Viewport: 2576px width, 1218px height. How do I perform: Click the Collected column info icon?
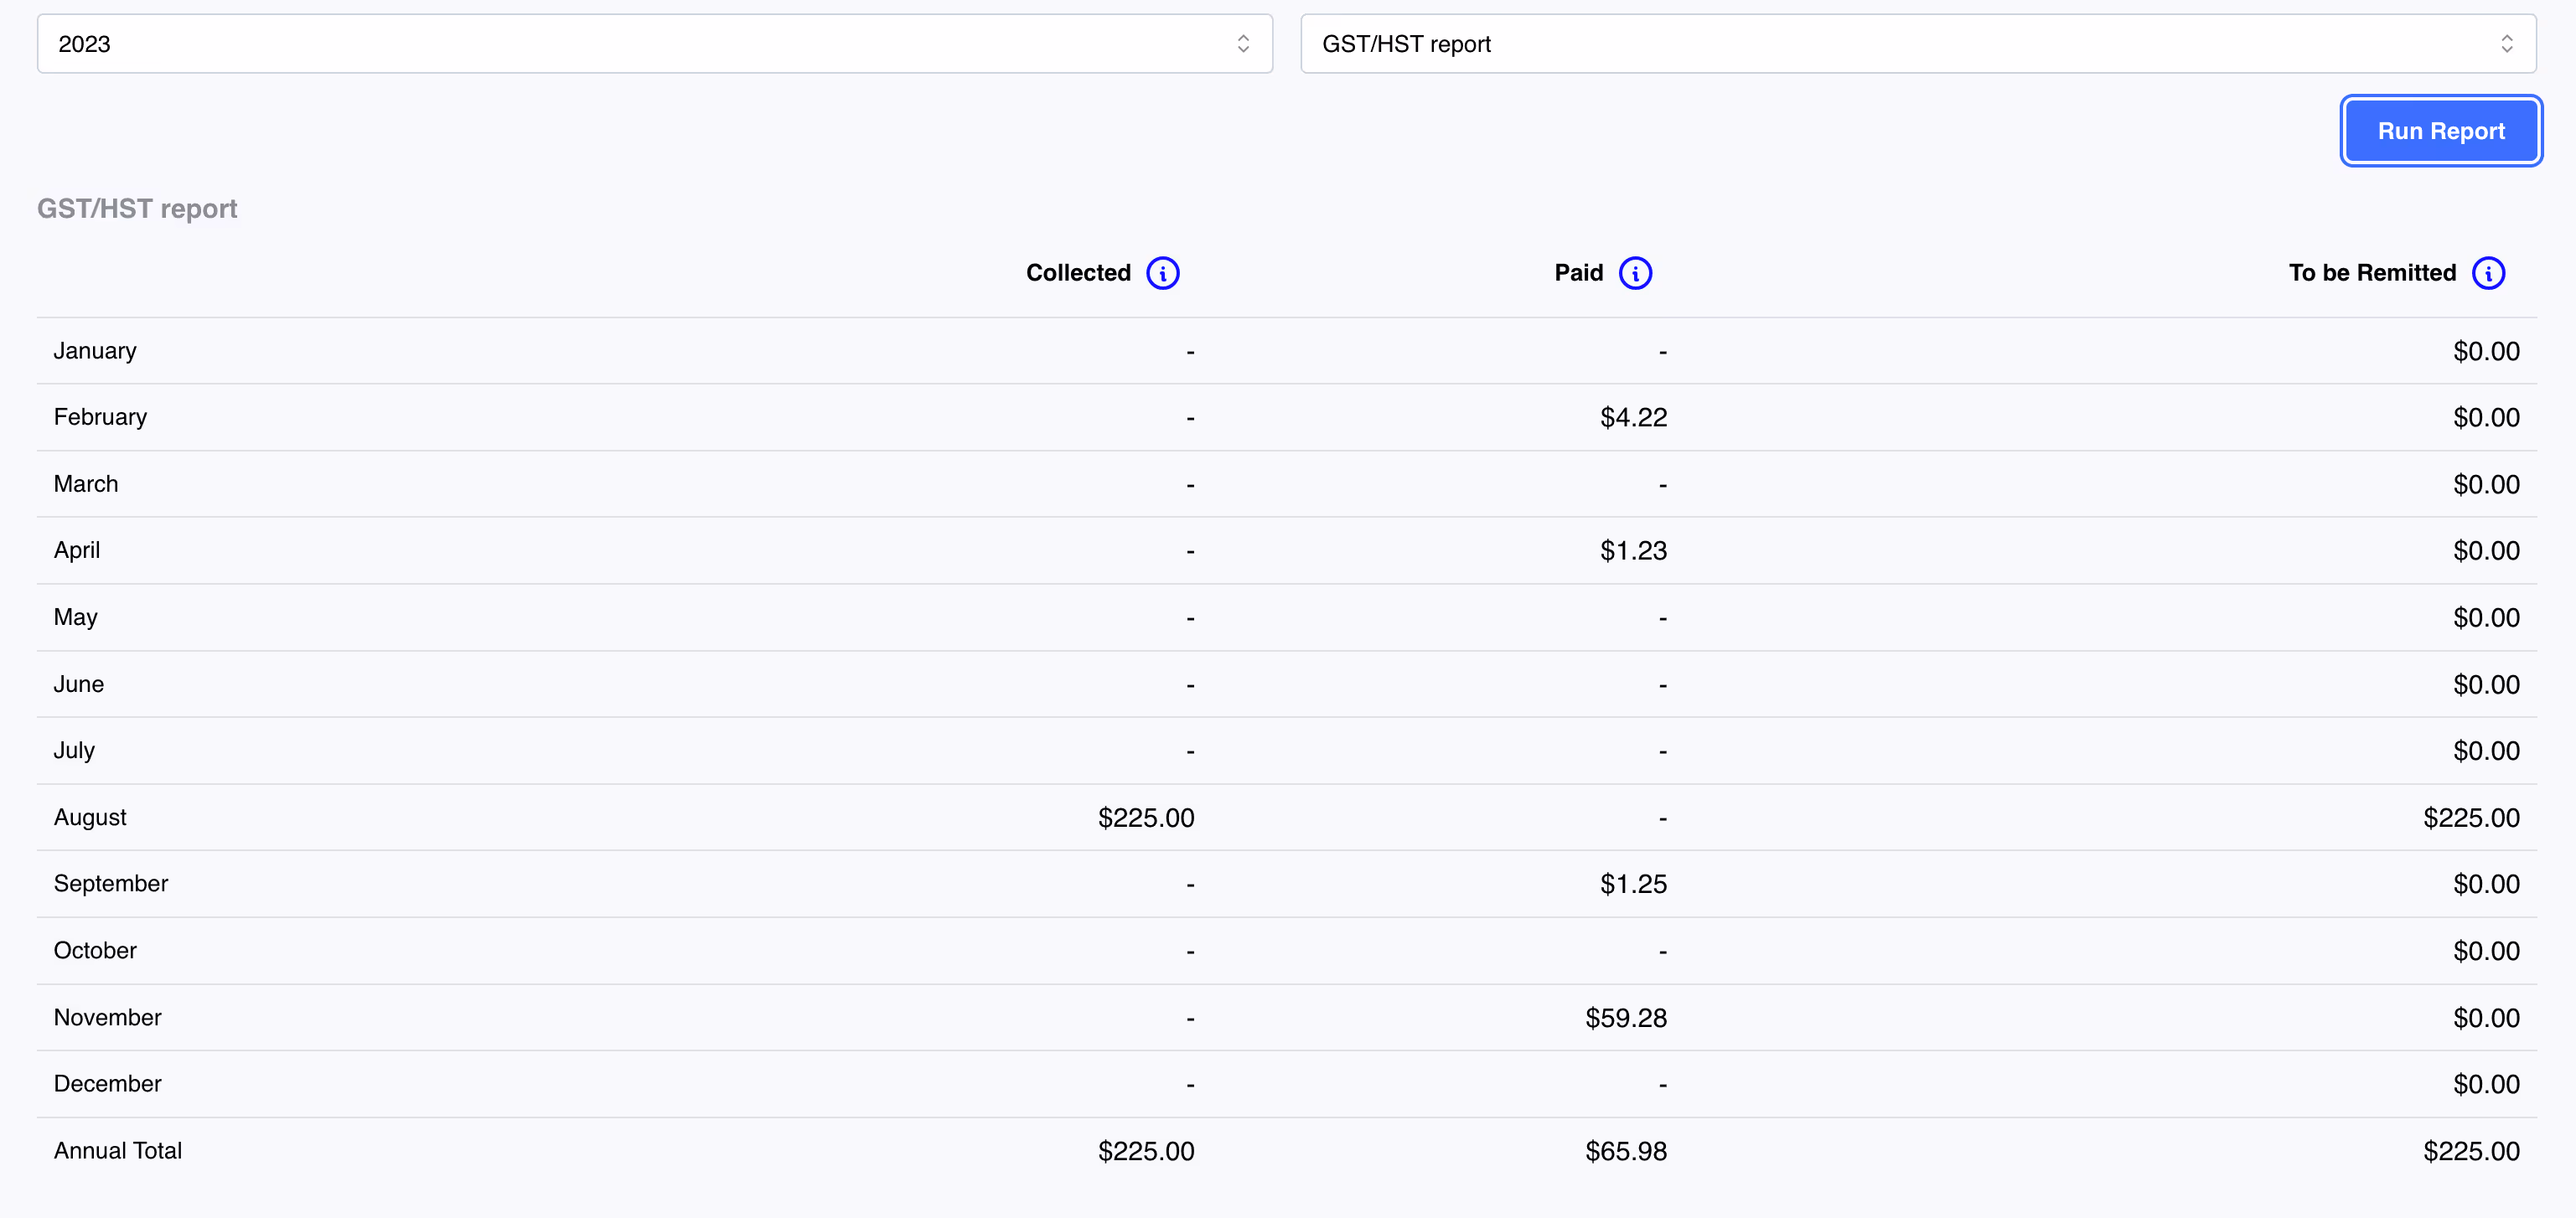[1162, 273]
